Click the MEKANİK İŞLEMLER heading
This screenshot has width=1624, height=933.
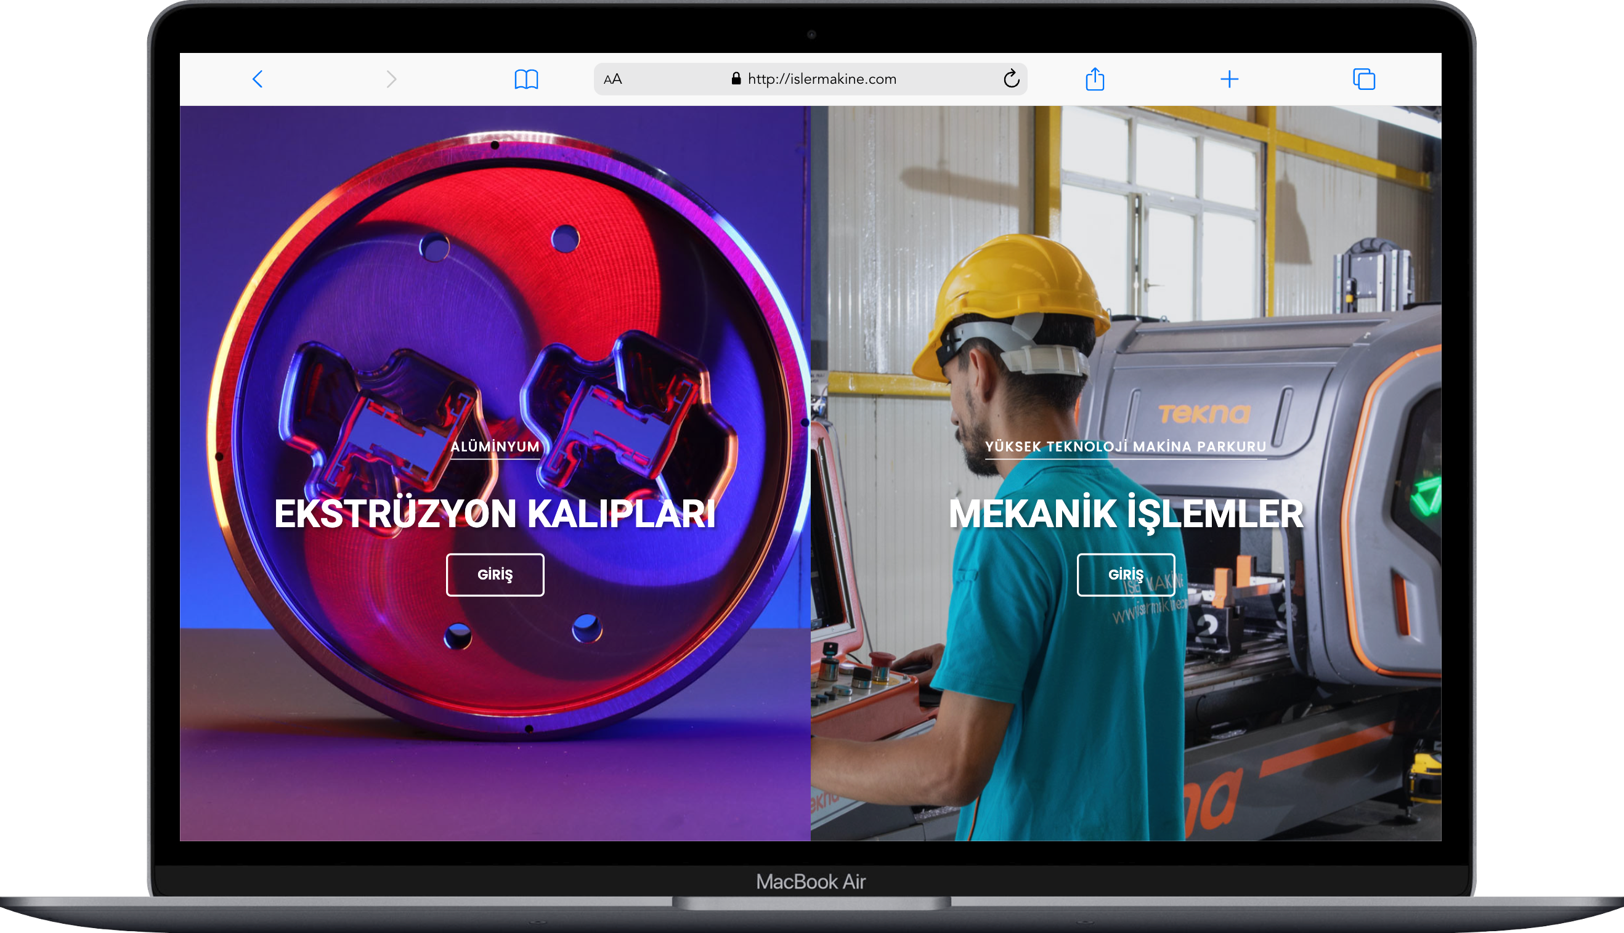click(x=1126, y=514)
